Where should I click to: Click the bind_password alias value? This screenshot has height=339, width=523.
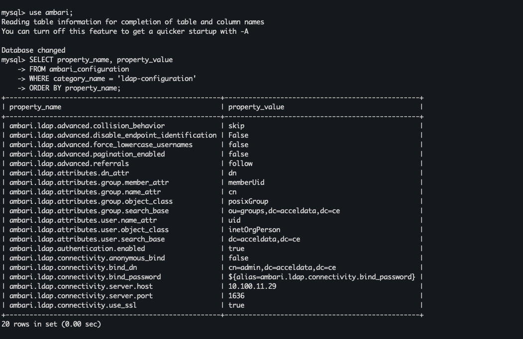click(x=321, y=277)
